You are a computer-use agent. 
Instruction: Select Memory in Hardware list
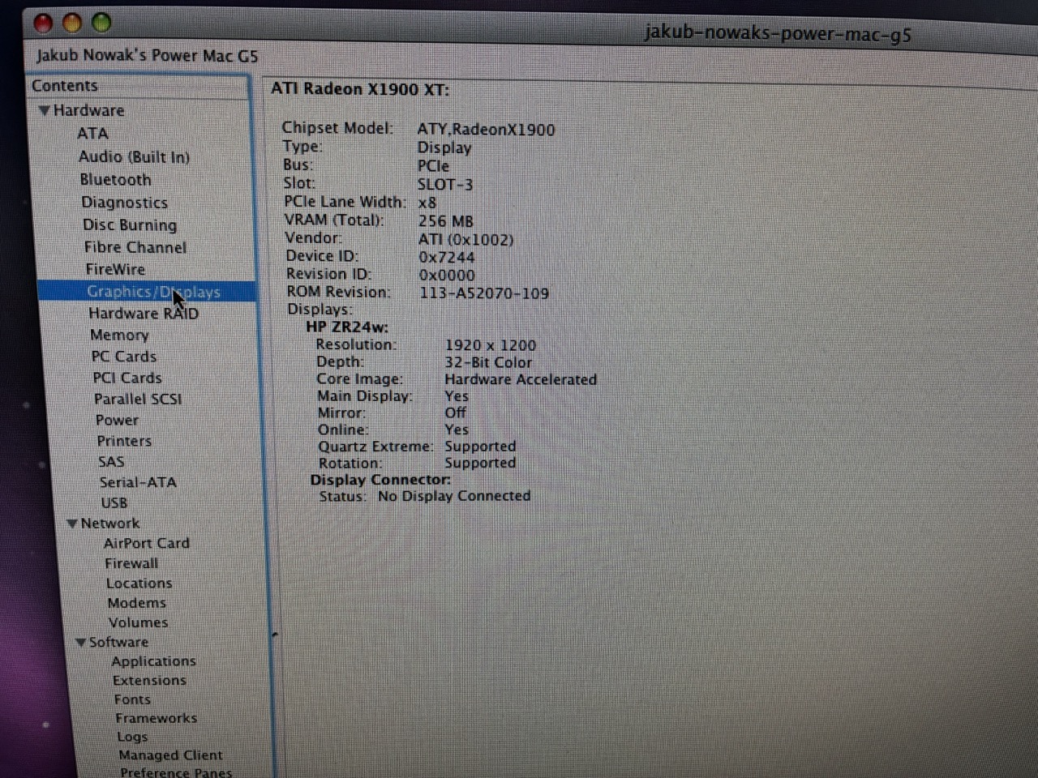(x=119, y=336)
